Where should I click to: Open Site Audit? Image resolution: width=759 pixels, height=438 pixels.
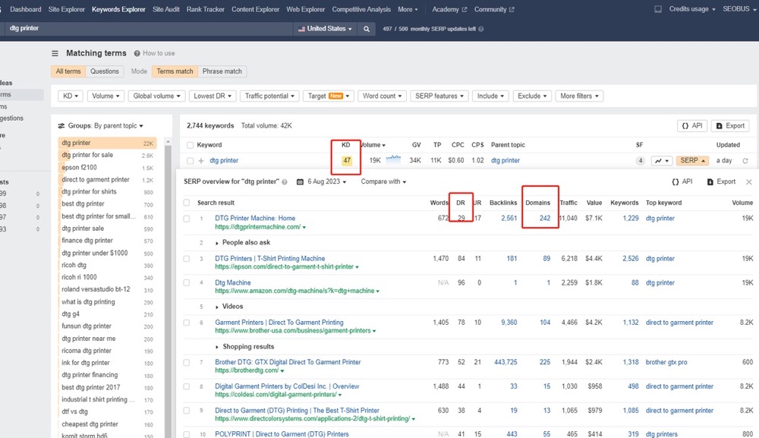(x=166, y=9)
